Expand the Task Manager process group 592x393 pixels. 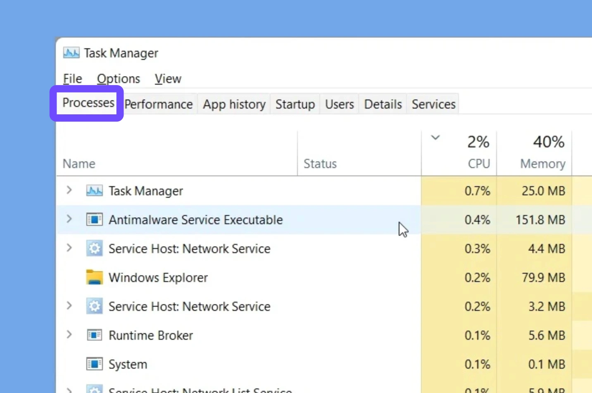point(69,190)
